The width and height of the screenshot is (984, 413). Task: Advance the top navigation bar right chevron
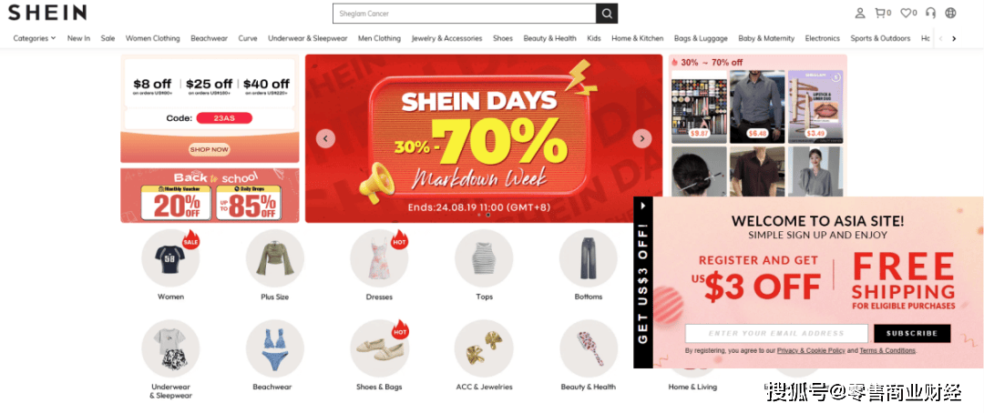click(954, 39)
